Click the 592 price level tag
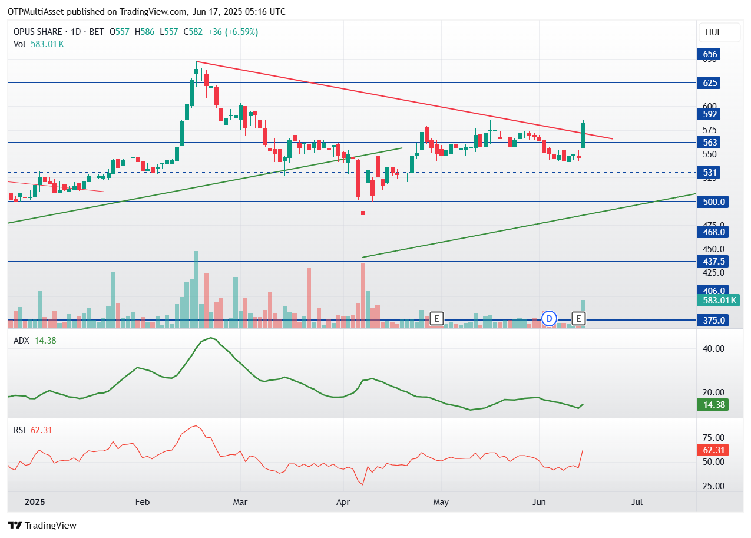Image resolution: width=751 pixels, height=538 pixels. [x=710, y=114]
